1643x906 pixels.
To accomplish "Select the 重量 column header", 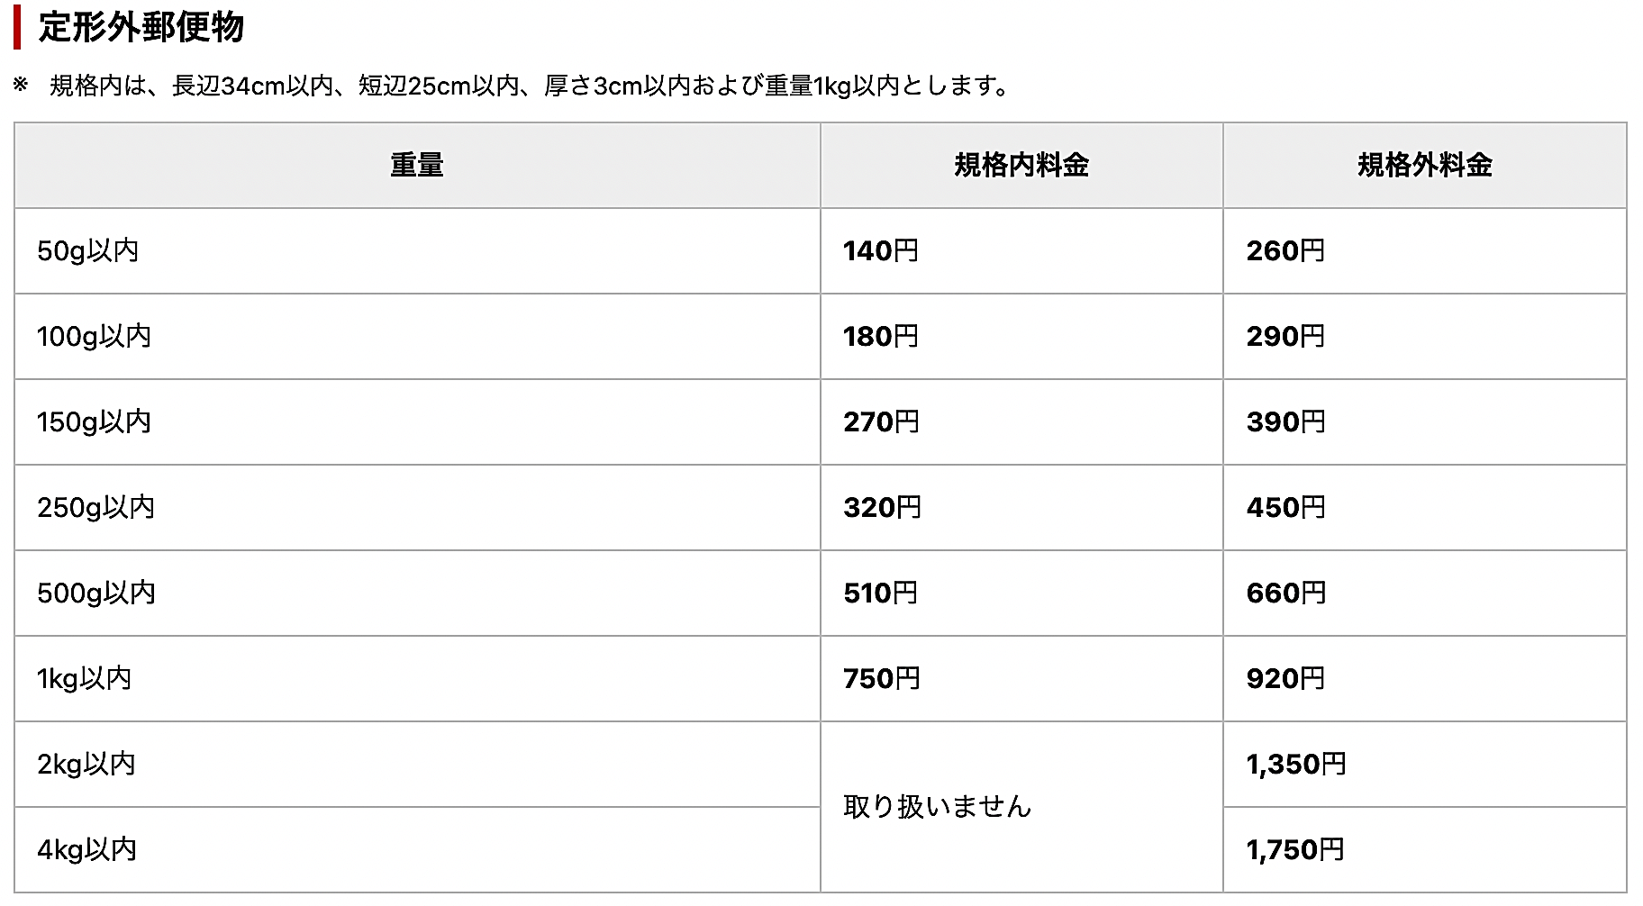I will tap(417, 166).
